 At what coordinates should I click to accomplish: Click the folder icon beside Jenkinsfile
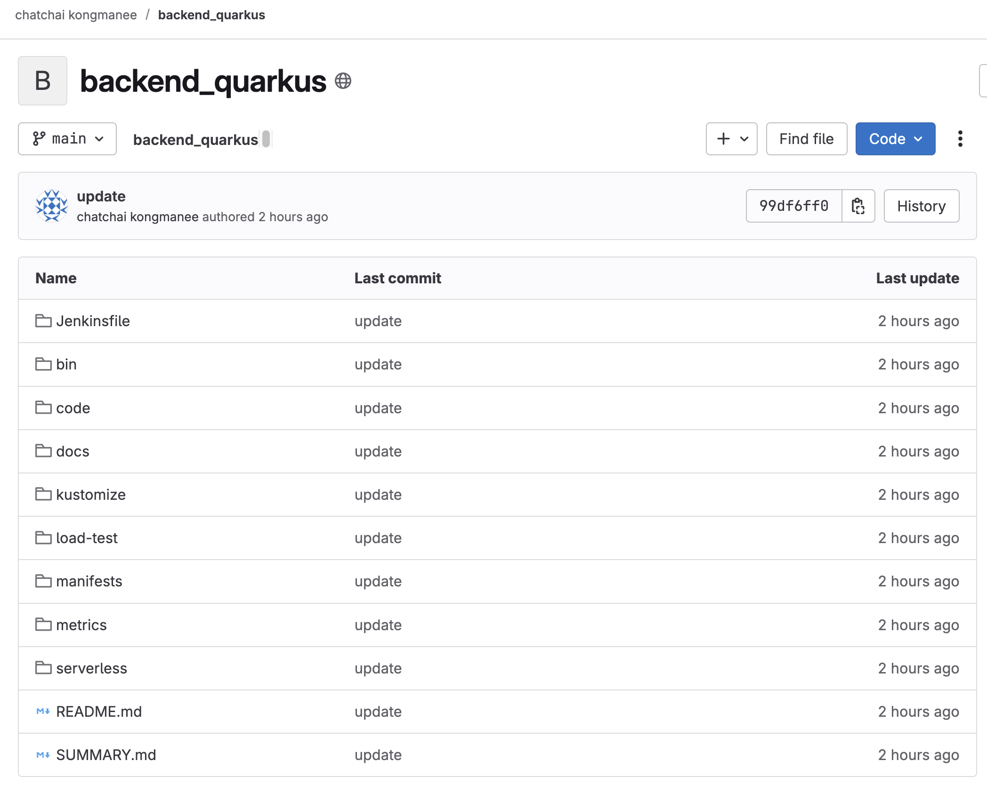(x=43, y=320)
